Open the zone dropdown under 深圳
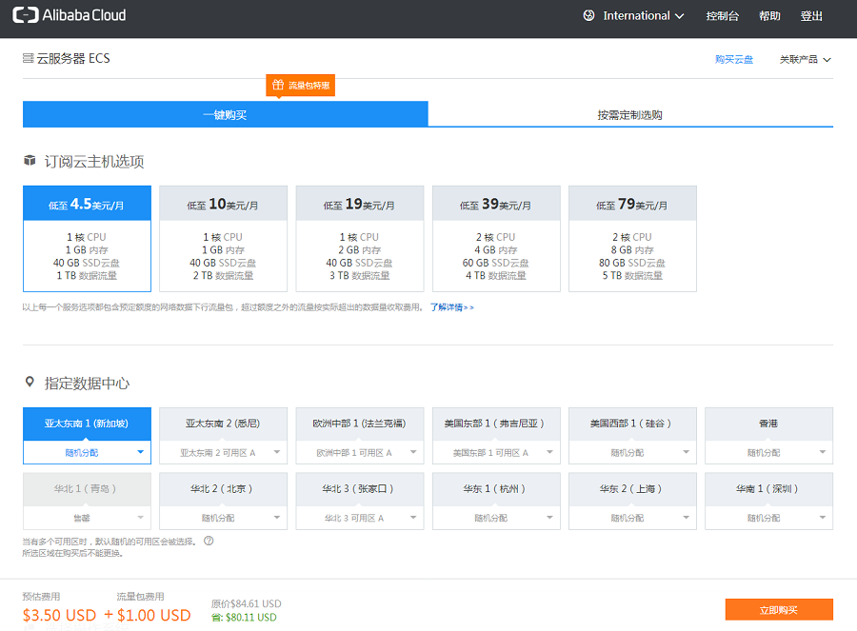The width and height of the screenshot is (857, 631). point(769,518)
